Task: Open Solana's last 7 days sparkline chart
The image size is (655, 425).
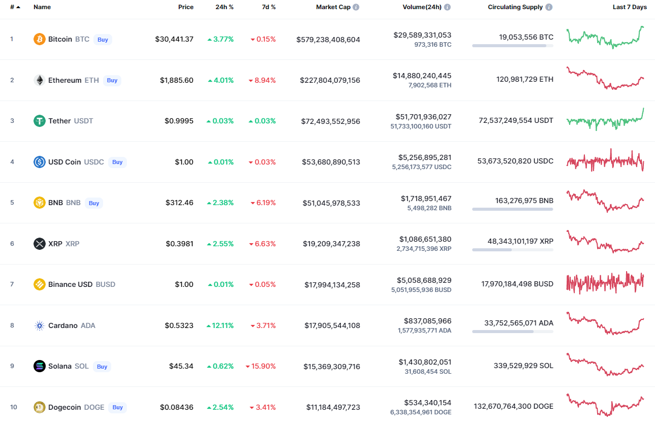Action: pyautogui.click(x=605, y=365)
